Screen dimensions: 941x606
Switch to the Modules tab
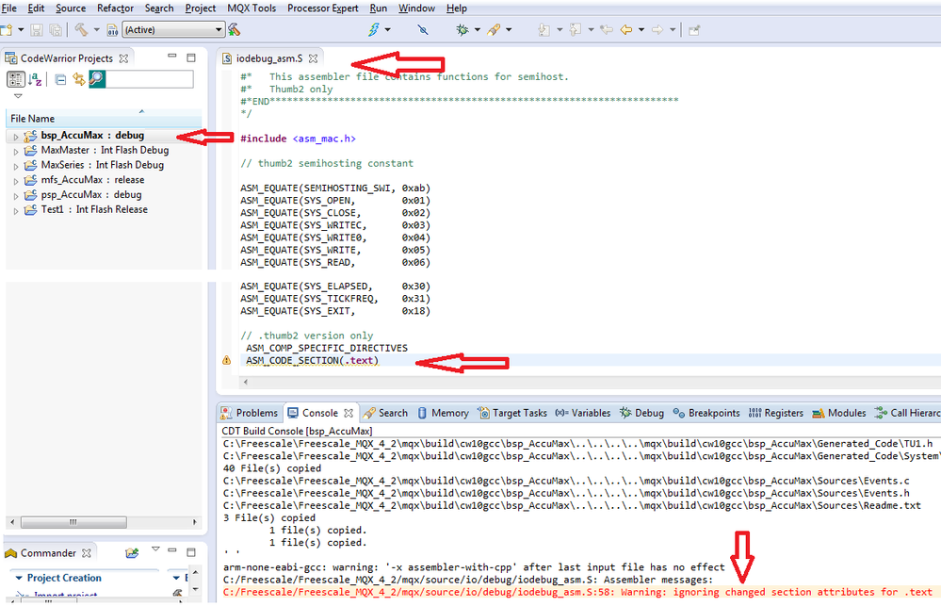[839, 413]
